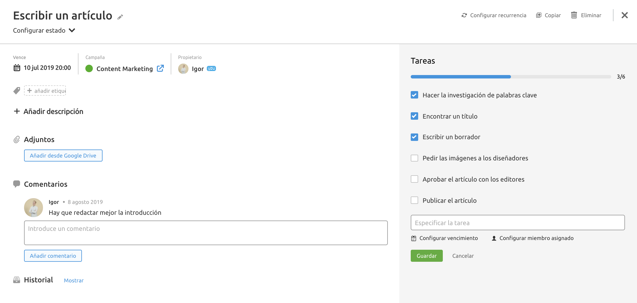Uncheck Hacer la investigación de palabras clave
The height and width of the screenshot is (303, 637).
point(414,95)
